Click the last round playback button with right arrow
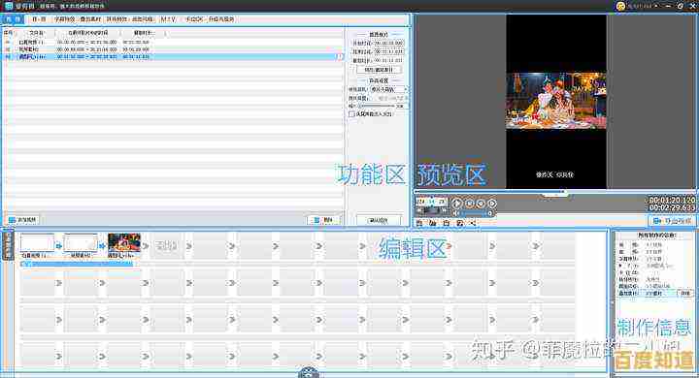This screenshot has height=378, width=699. [x=491, y=204]
